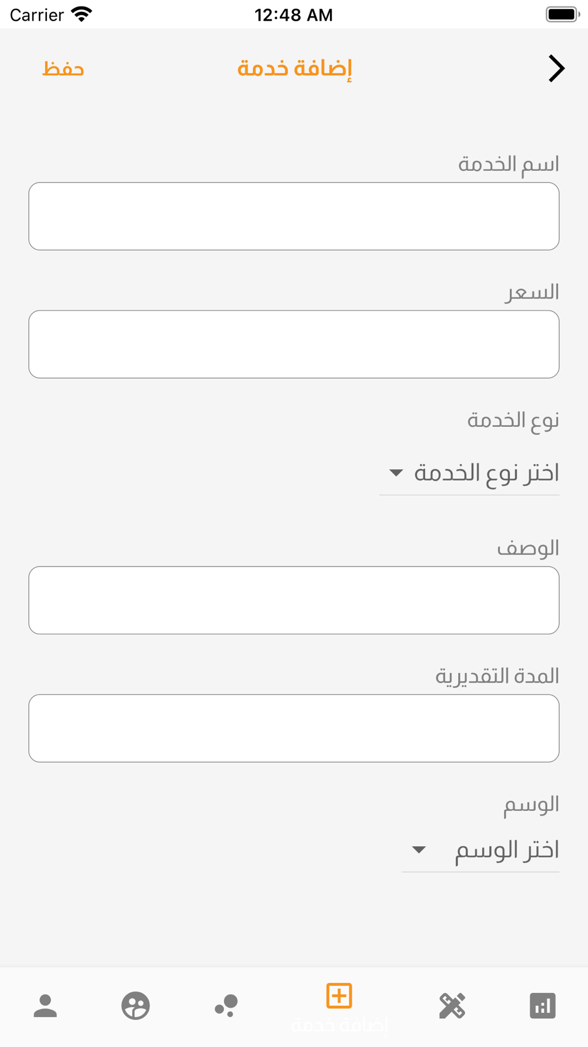Viewport: 588px width, 1047px height.
Task: Focus the السعر price field
Action: tap(294, 344)
